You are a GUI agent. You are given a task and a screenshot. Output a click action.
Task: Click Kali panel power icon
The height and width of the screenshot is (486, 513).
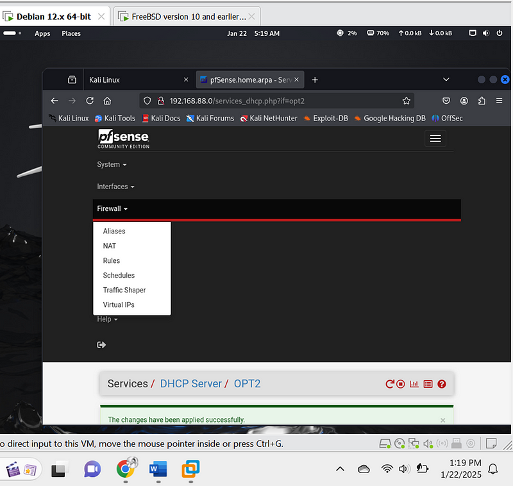click(500, 33)
